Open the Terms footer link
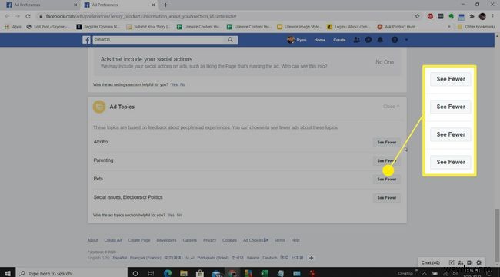The width and height of the screenshot is (500, 277). pos(279,240)
